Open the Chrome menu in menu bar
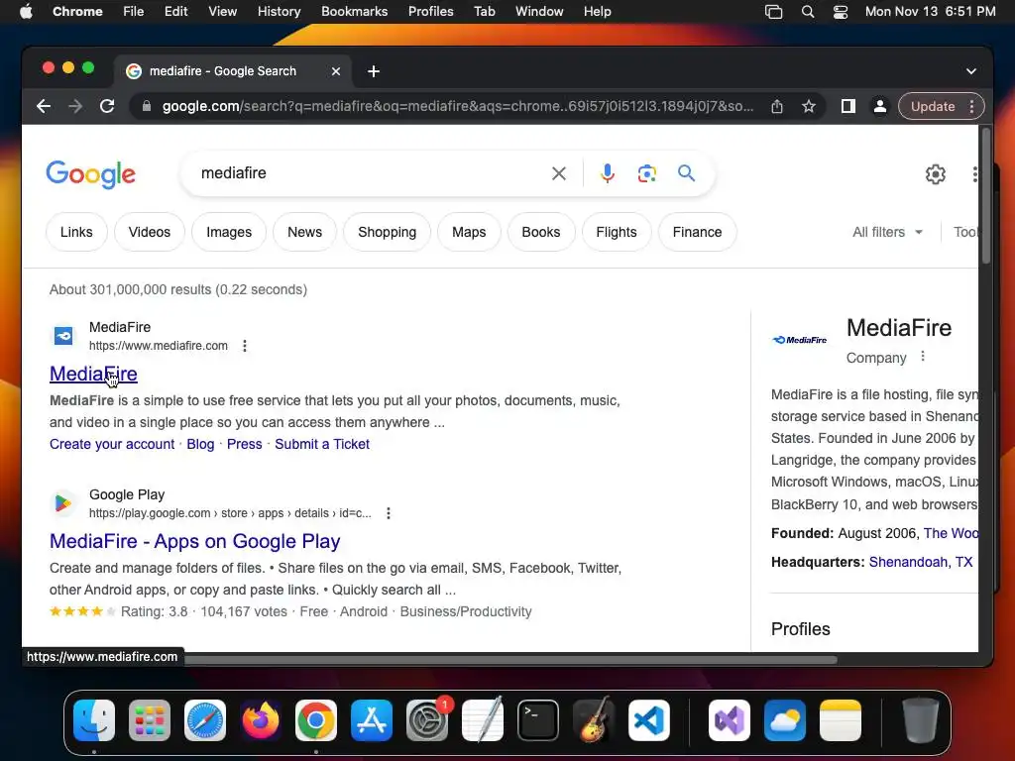This screenshot has height=761, width=1015. pos(77,12)
